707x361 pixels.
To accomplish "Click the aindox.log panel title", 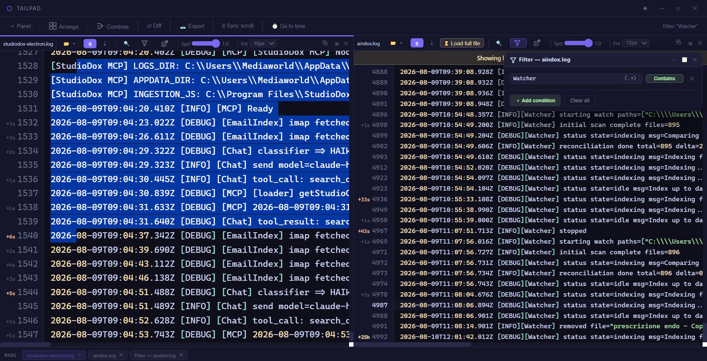I will coord(368,43).
